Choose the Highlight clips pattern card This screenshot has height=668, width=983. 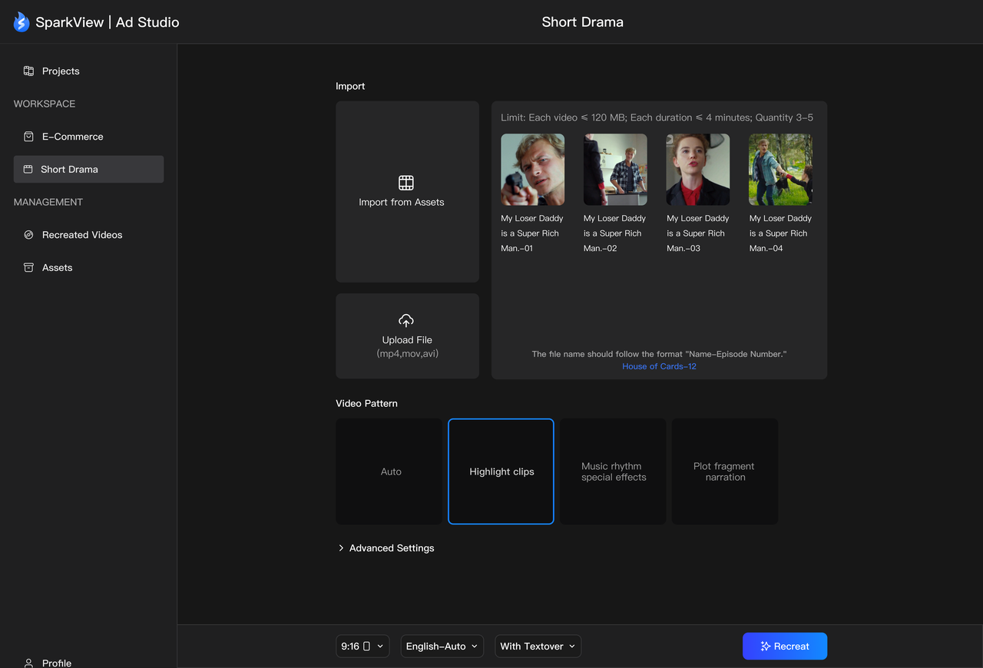(x=501, y=471)
